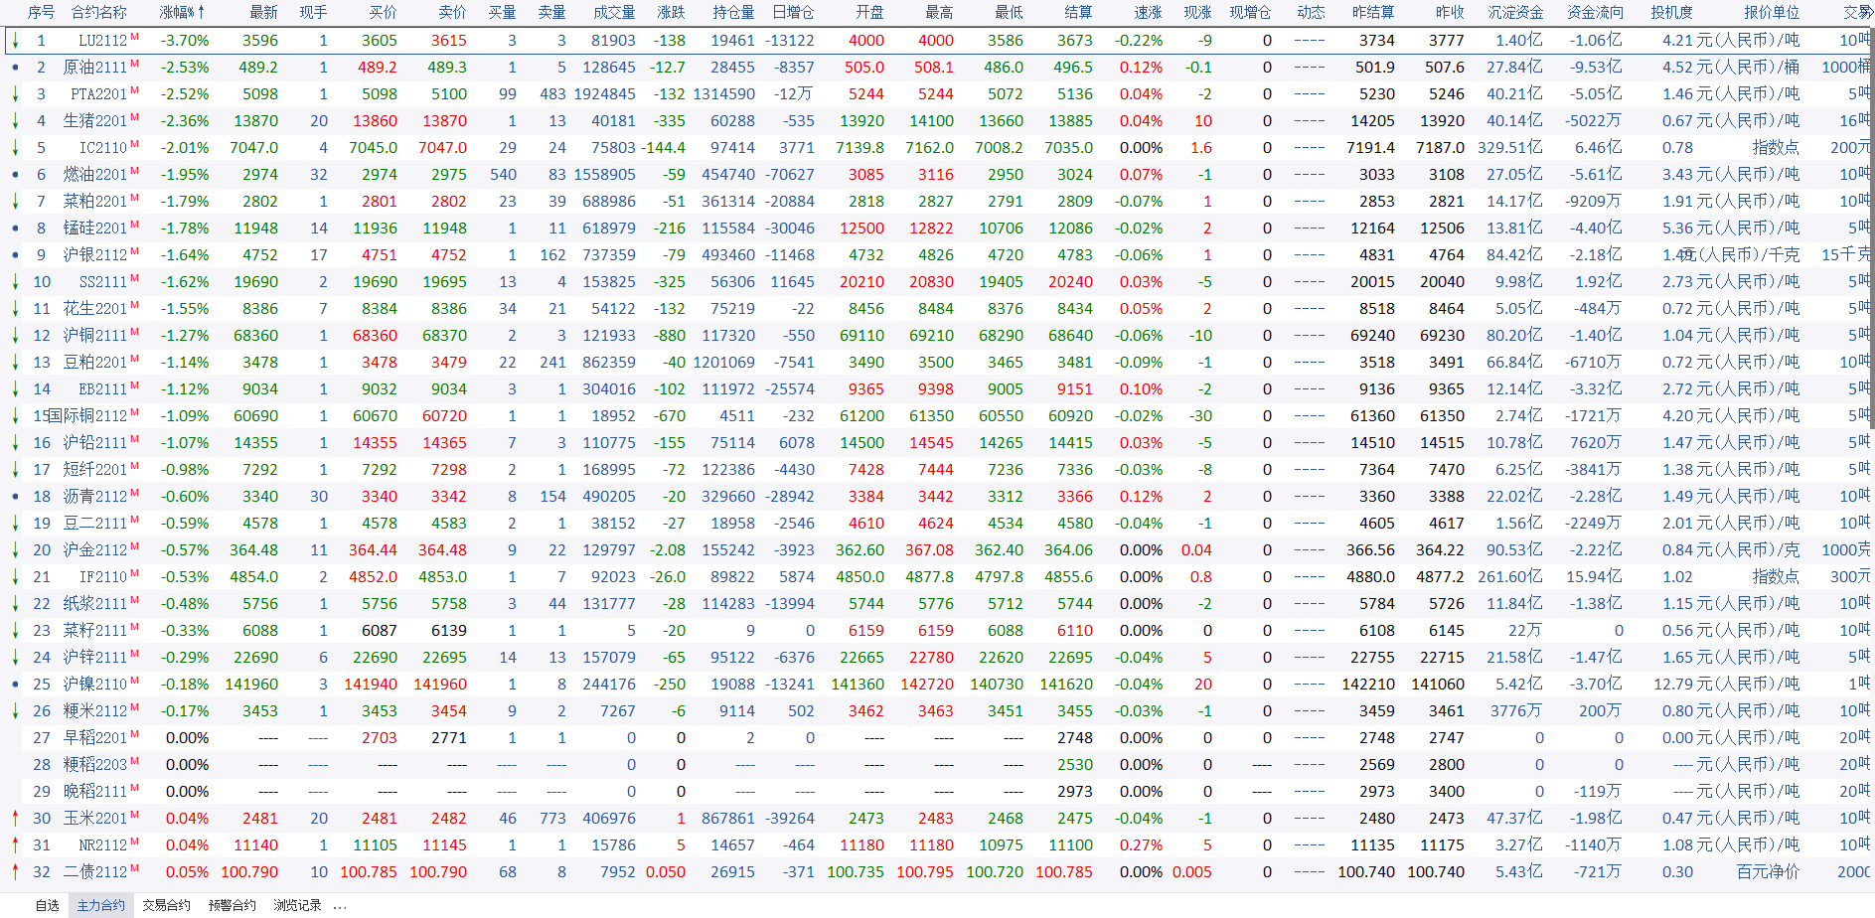Click the dot indicator beside row 18

[15, 497]
